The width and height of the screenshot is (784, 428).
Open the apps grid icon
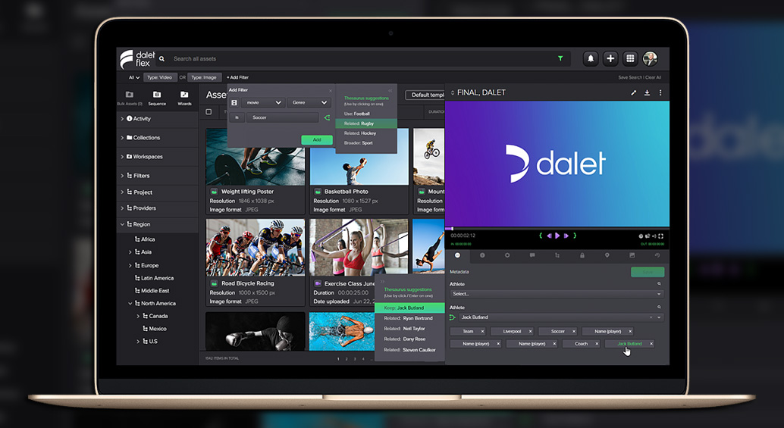pyautogui.click(x=631, y=58)
